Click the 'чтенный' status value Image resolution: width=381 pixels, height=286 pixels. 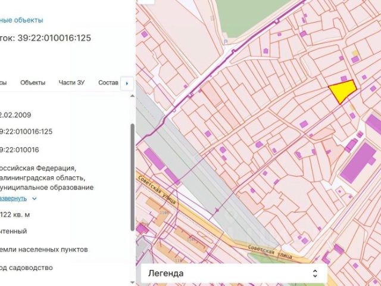point(13,231)
